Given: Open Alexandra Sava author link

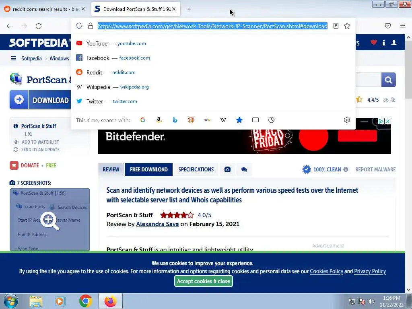Looking at the screenshot, I should coord(157,224).
